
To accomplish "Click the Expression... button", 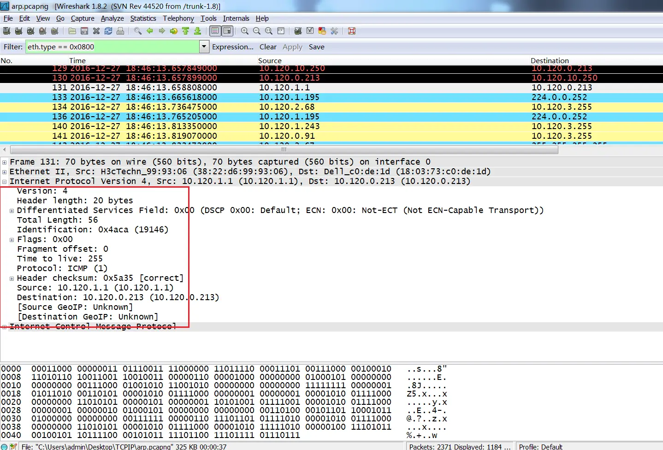I will 233,47.
